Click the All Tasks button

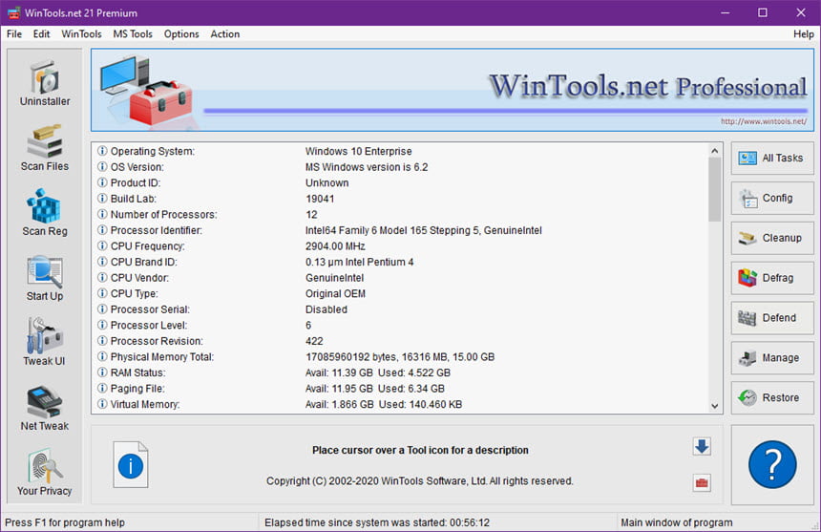click(772, 158)
